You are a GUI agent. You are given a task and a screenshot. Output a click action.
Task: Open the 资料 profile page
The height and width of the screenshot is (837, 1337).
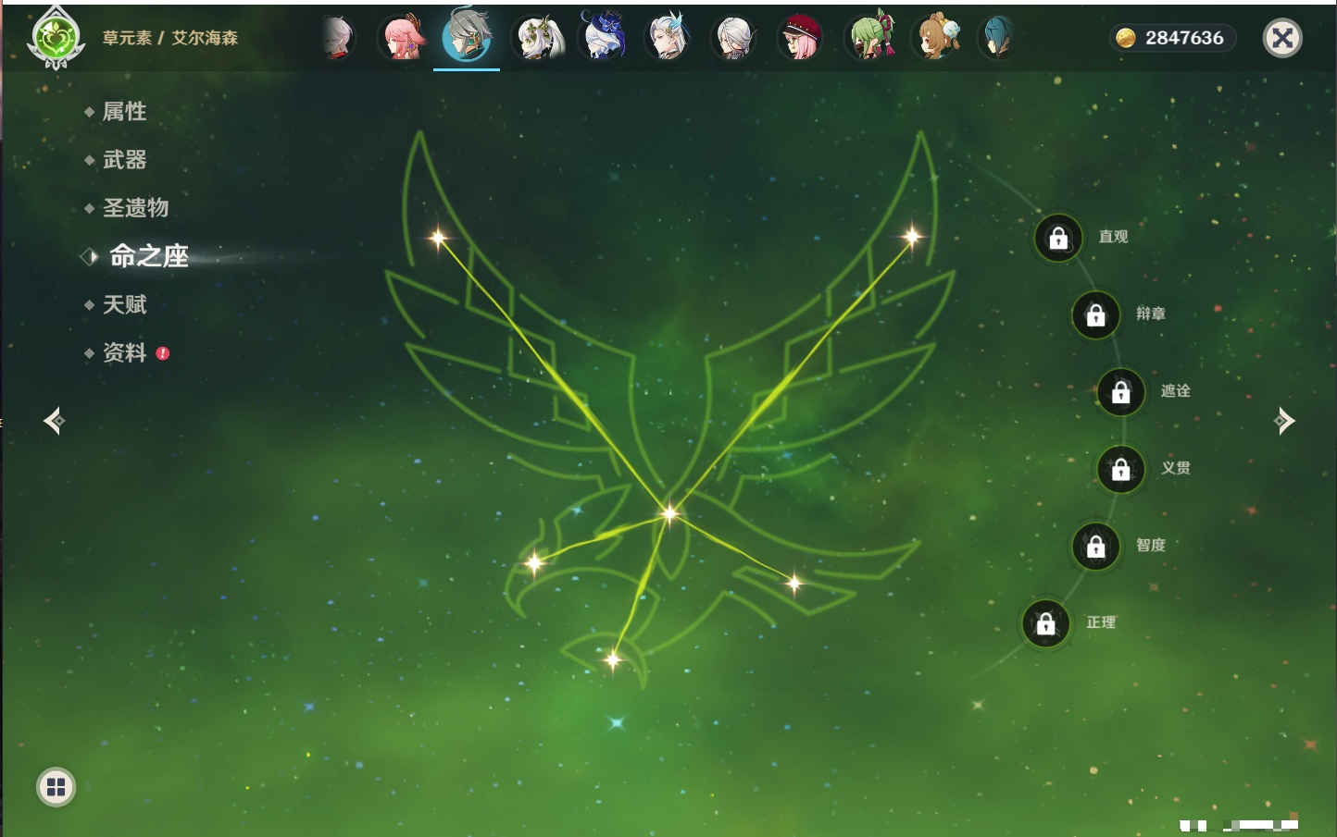click(124, 352)
